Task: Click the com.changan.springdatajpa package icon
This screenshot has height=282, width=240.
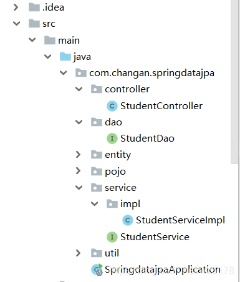Action: [81, 73]
